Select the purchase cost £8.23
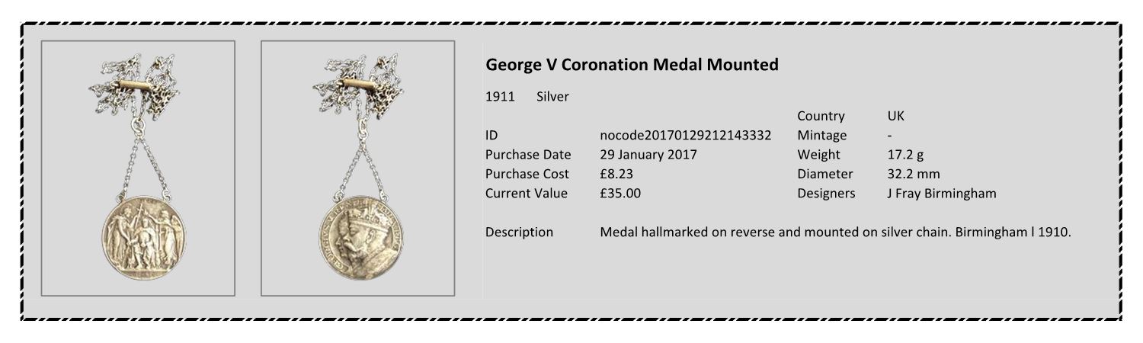Image resolution: width=1143 pixels, height=343 pixels. coord(616,174)
